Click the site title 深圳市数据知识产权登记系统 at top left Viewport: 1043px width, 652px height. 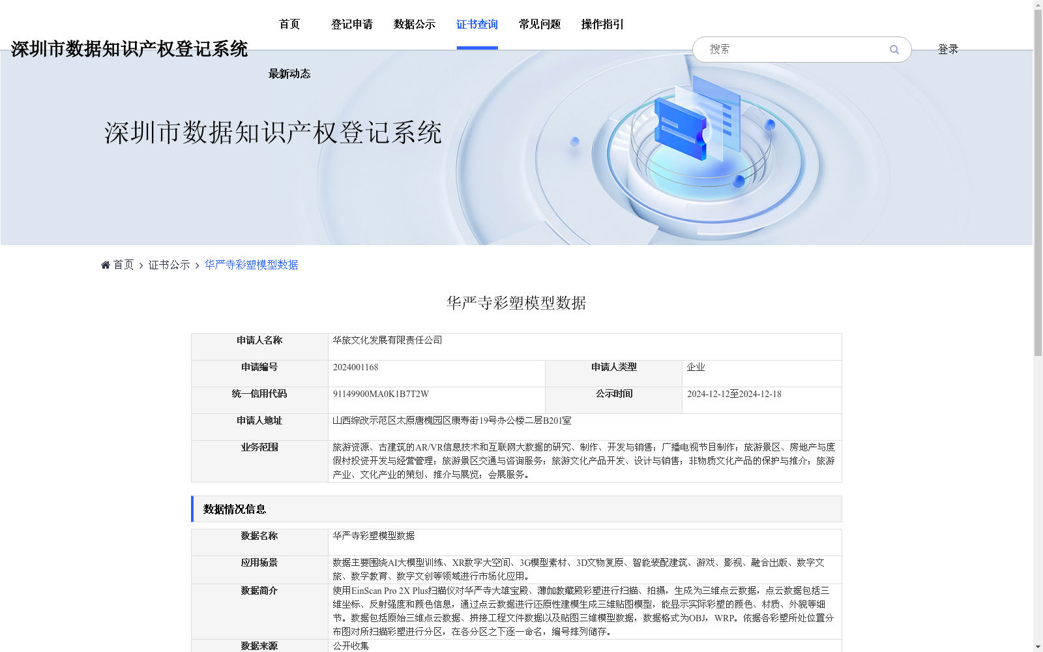(129, 49)
